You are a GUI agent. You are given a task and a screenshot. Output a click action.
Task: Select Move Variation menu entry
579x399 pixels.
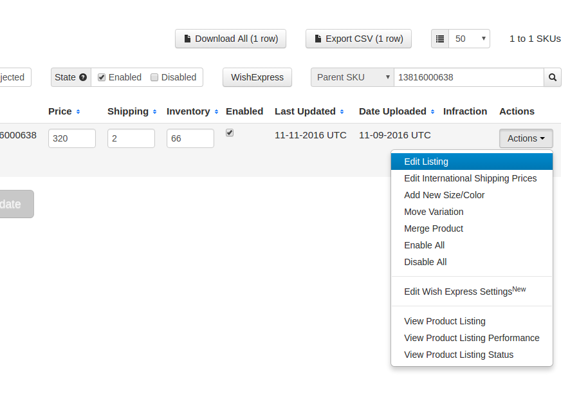472,212
